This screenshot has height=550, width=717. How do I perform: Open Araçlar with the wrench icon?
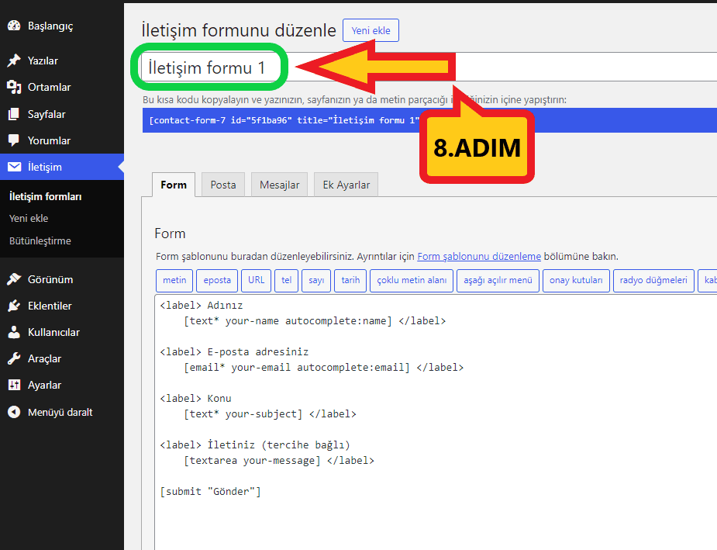point(14,358)
